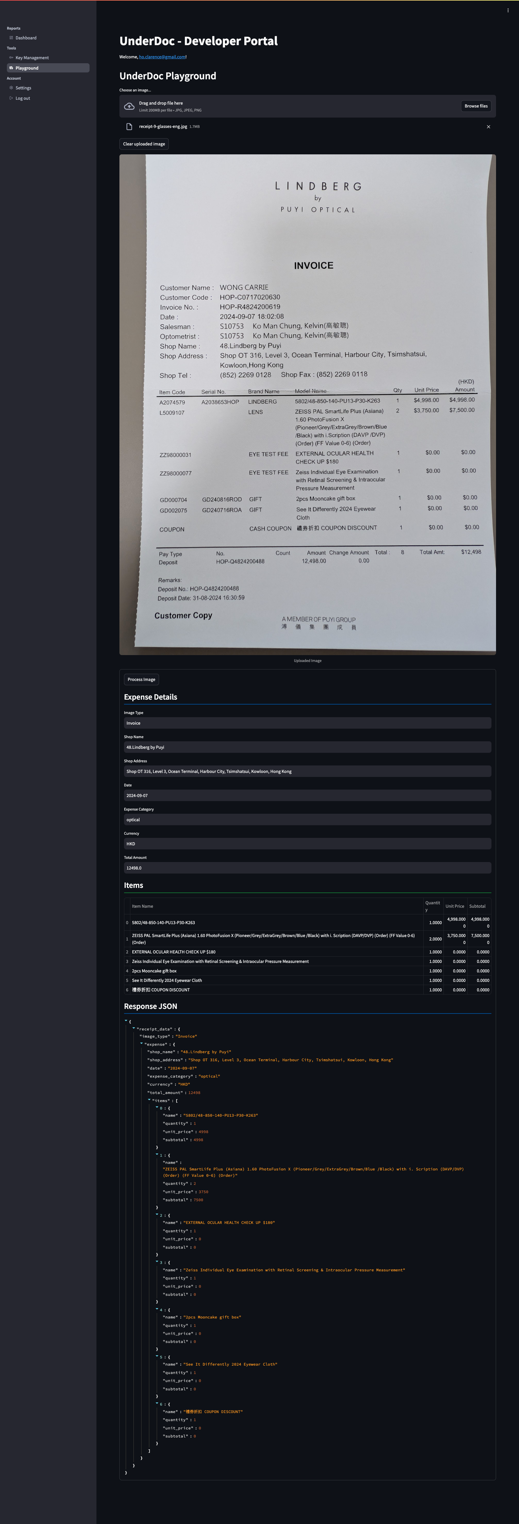Click the Total Amount field

click(x=307, y=868)
